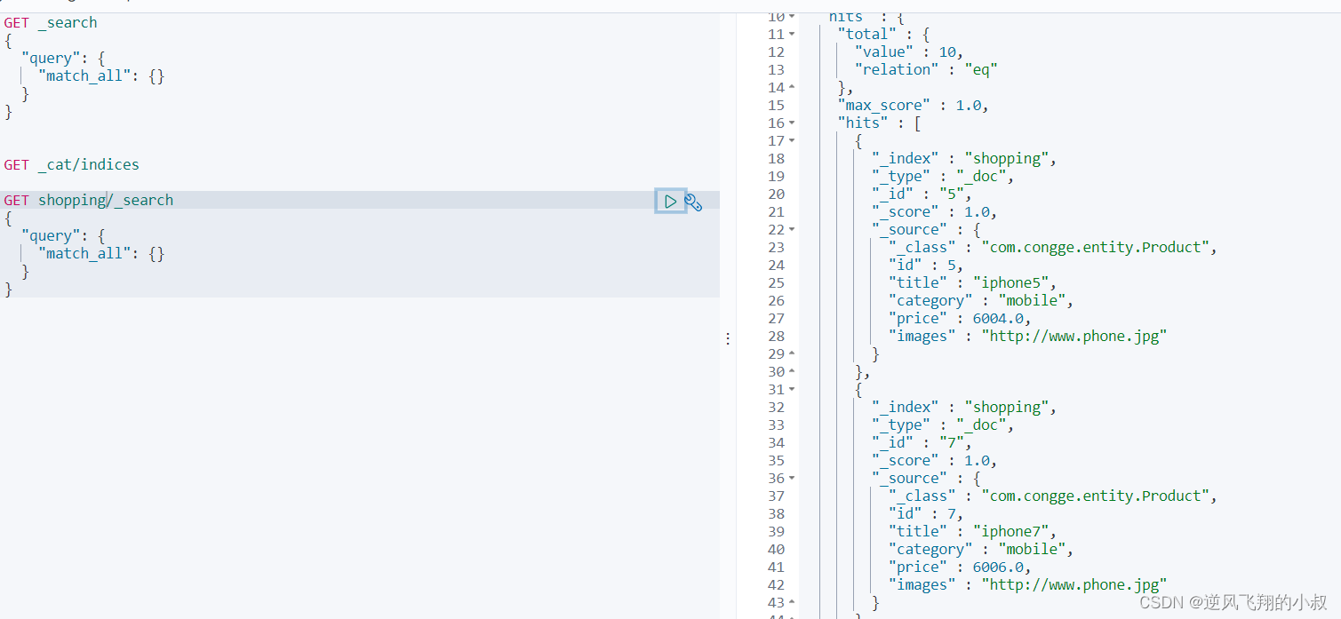Click the fold end marker at line 29

pyautogui.click(x=792, y=354)
